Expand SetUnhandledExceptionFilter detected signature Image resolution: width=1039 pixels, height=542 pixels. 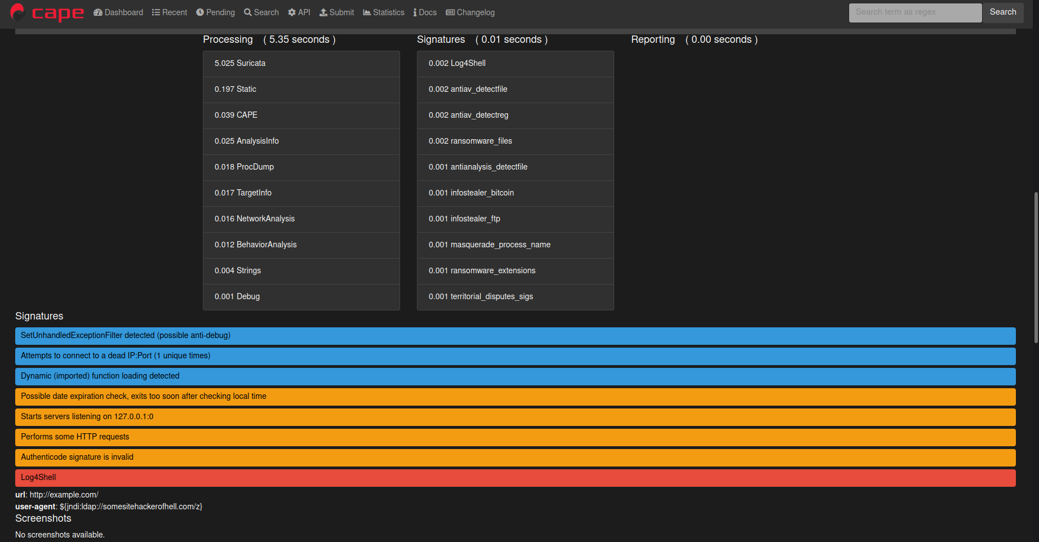click(x=516, y=336)
